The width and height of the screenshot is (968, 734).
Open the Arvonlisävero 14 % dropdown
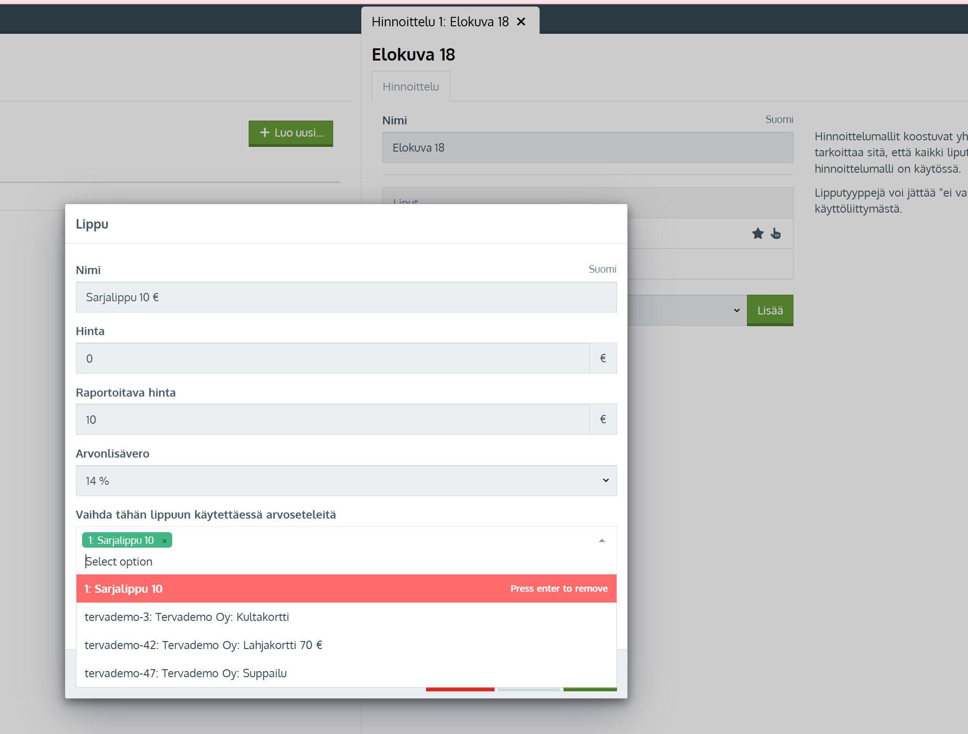click(346, 481)
